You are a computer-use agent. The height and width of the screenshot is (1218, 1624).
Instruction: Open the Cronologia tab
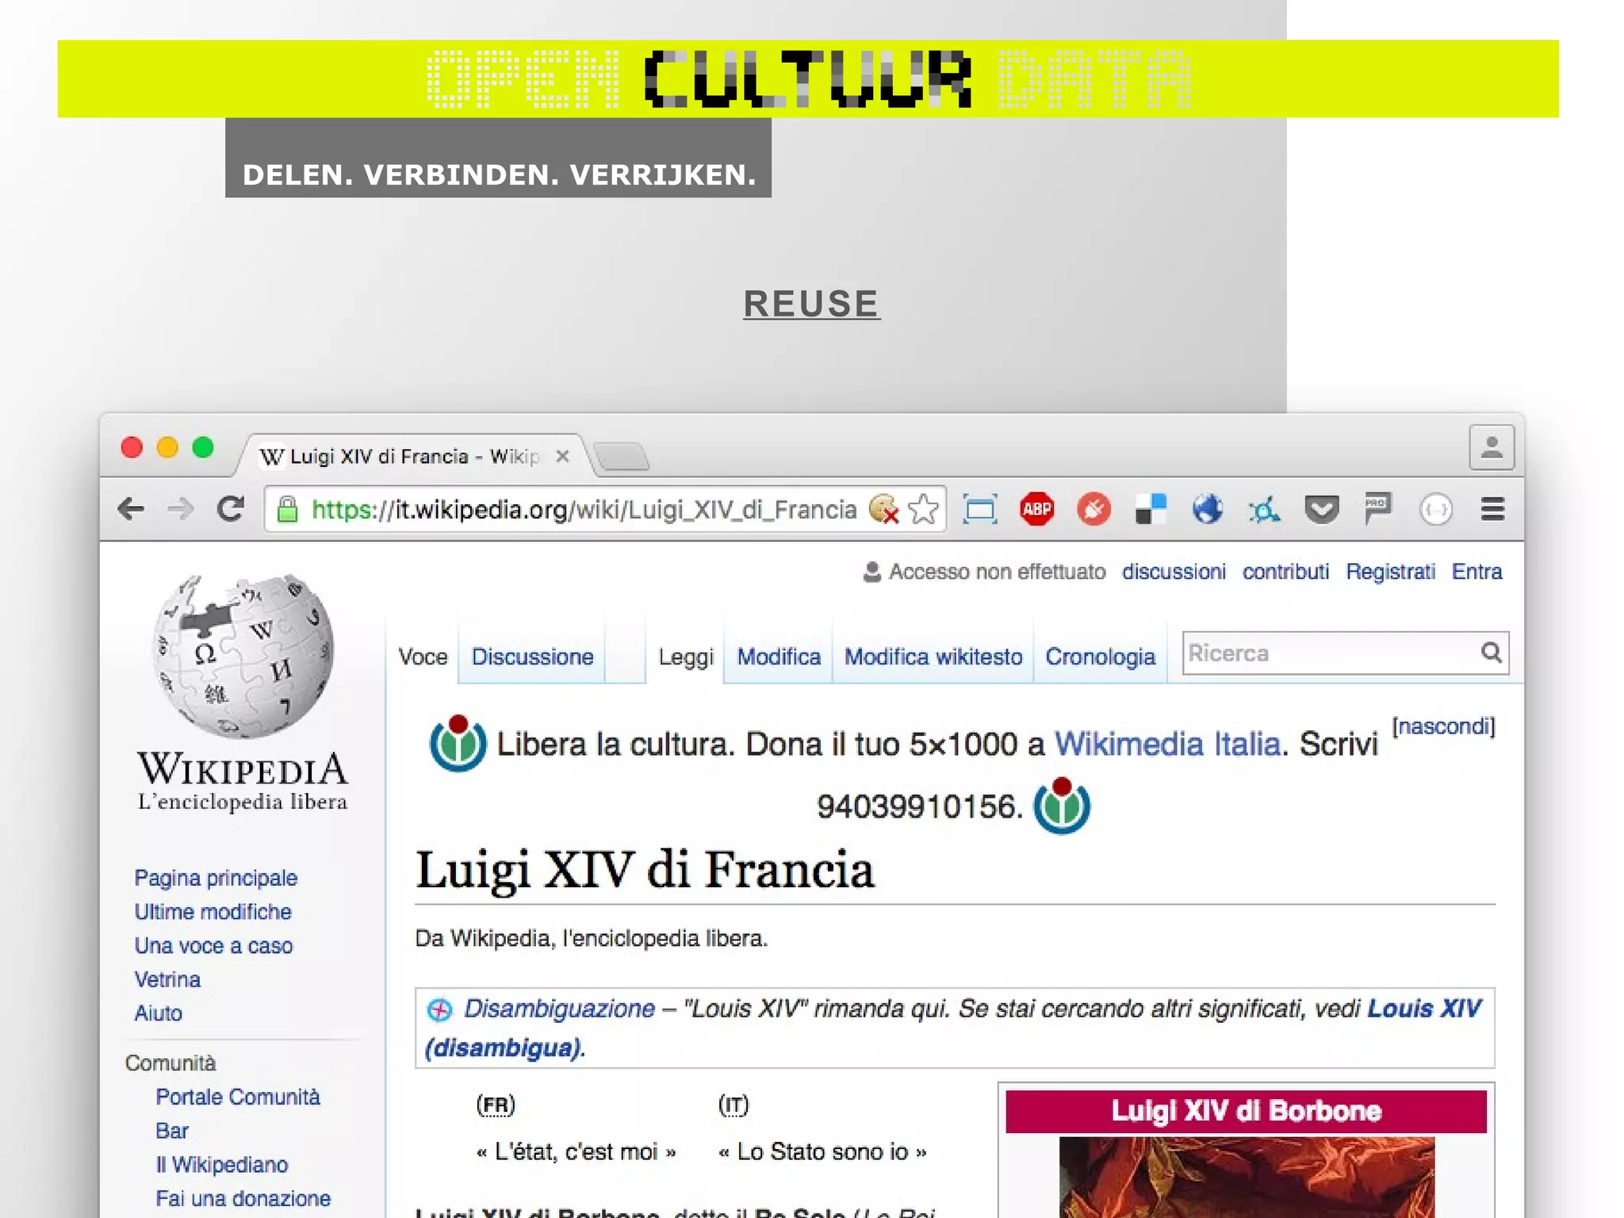point(1100,657)
